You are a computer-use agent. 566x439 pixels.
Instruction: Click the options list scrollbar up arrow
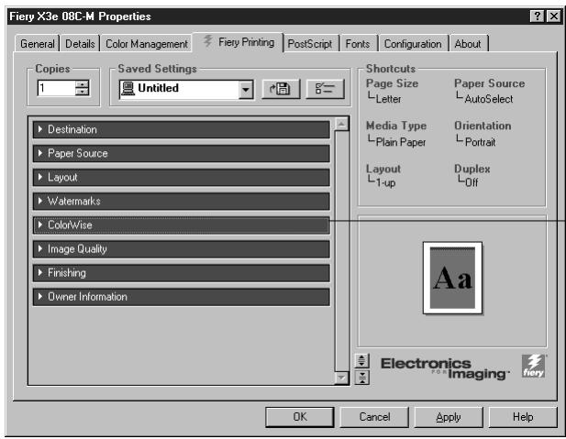point(341,124)
